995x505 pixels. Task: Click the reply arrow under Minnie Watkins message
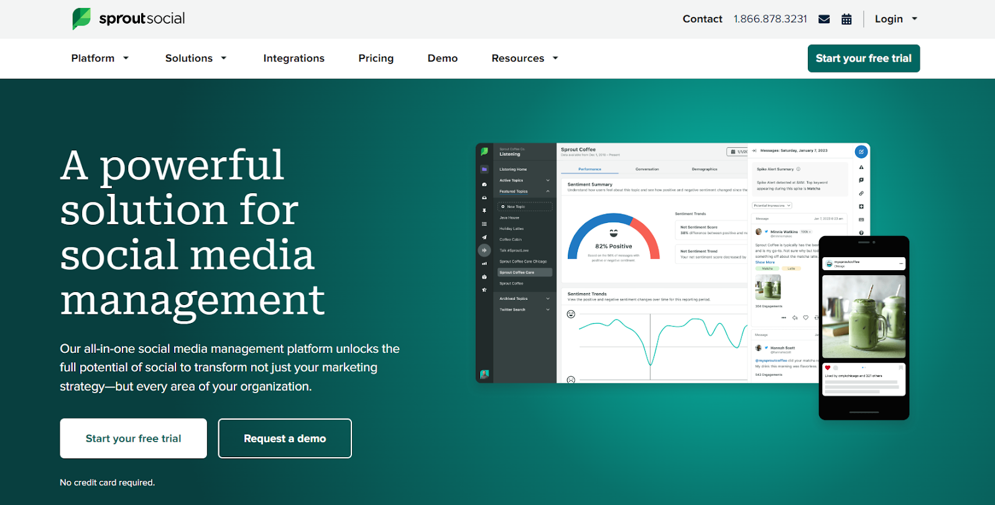click(795, 317)
